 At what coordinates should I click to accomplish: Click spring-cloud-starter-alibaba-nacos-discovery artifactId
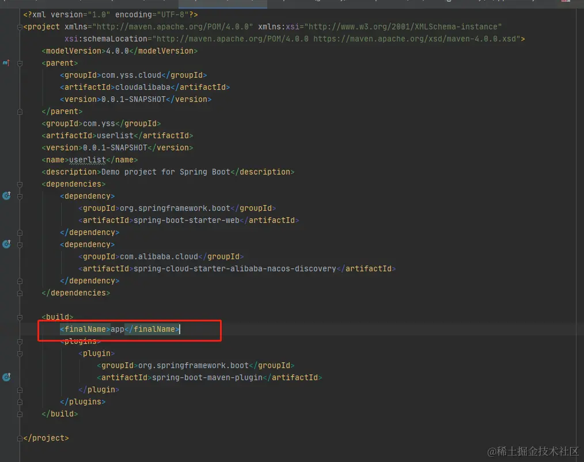234,268
